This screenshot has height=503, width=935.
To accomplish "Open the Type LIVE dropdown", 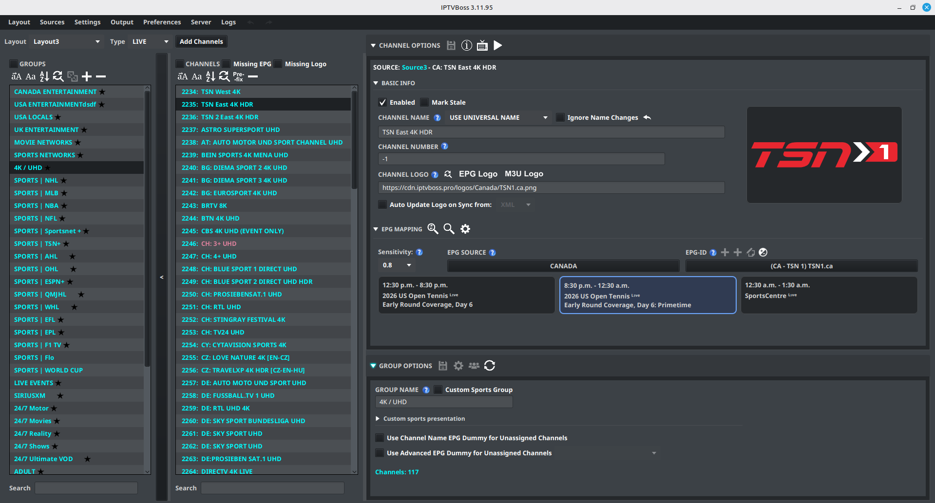I will [x=150, y=41].
